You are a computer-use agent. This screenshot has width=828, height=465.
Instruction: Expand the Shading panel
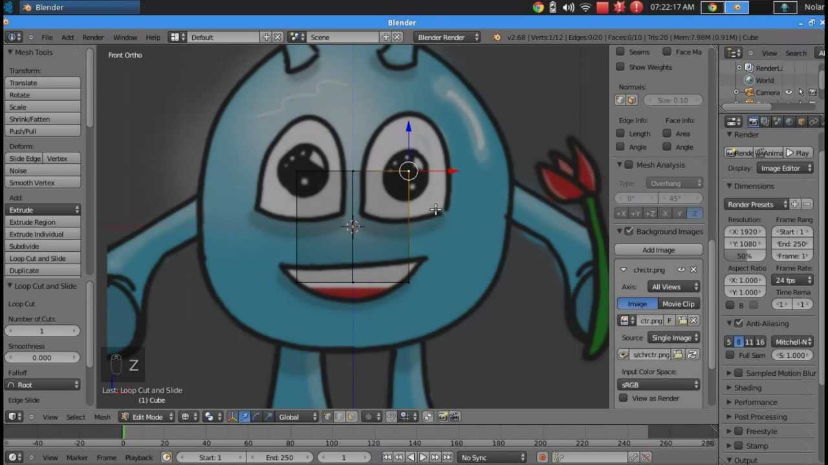click(x=748, y=387)
